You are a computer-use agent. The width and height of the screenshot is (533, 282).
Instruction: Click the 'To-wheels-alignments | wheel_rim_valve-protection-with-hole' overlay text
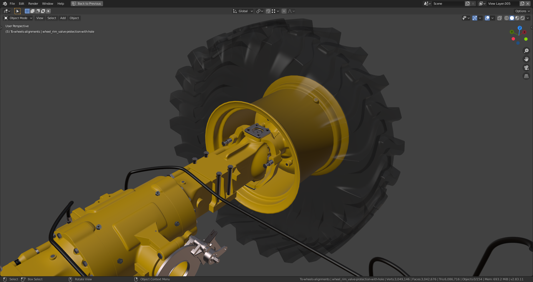[52, 32]
